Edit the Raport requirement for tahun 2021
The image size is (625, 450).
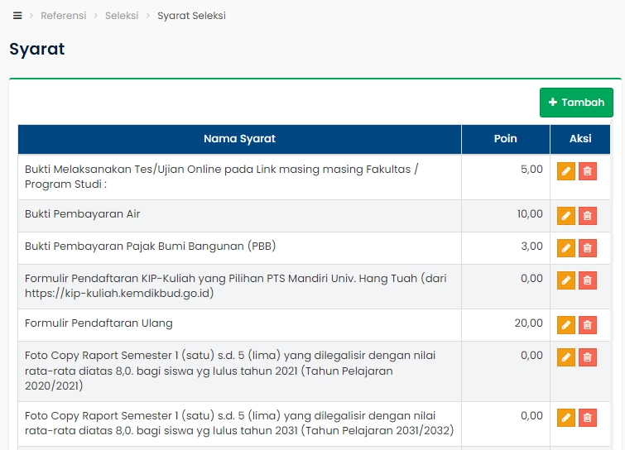tap(566, 357)
